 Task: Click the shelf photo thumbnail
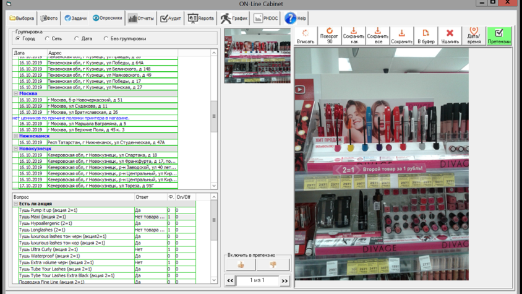pos(257,56)
